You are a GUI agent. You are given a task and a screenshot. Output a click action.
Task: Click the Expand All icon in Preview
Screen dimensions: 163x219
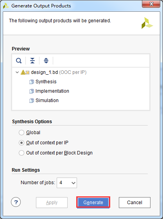pos(46,61)
